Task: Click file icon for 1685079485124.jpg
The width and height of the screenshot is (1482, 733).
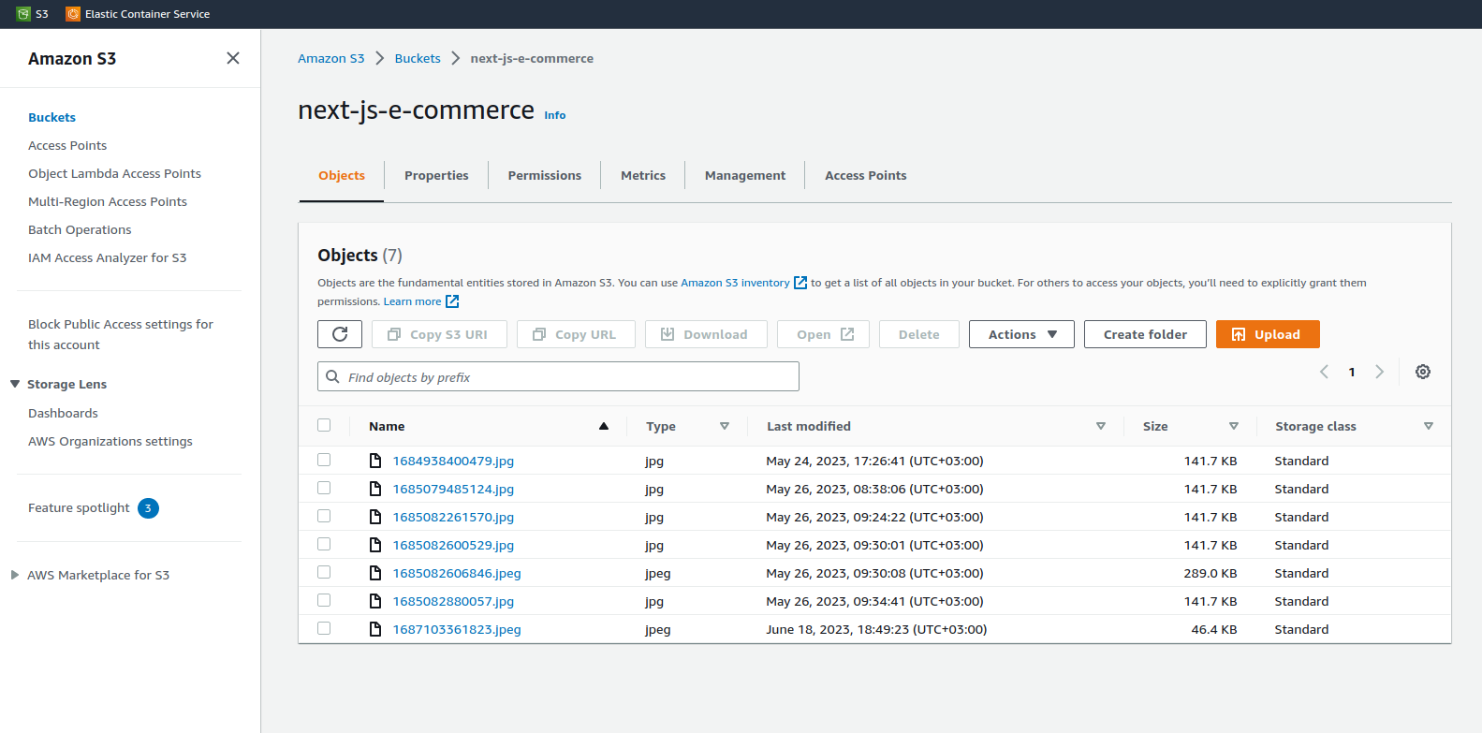Action: [x=375, y=489]
